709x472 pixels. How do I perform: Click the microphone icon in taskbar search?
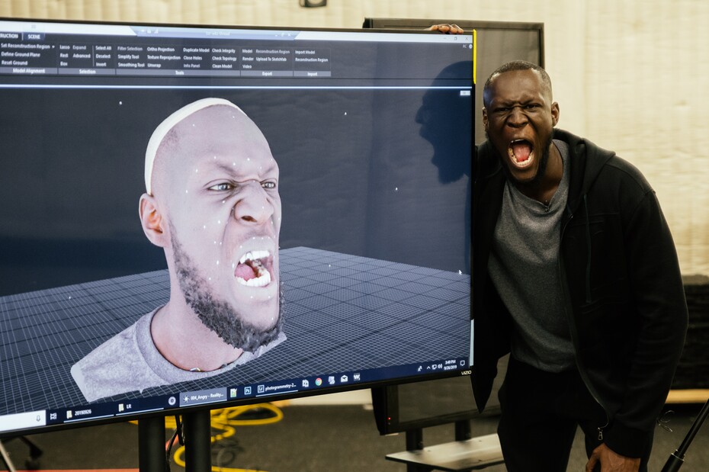click(37, 419)
